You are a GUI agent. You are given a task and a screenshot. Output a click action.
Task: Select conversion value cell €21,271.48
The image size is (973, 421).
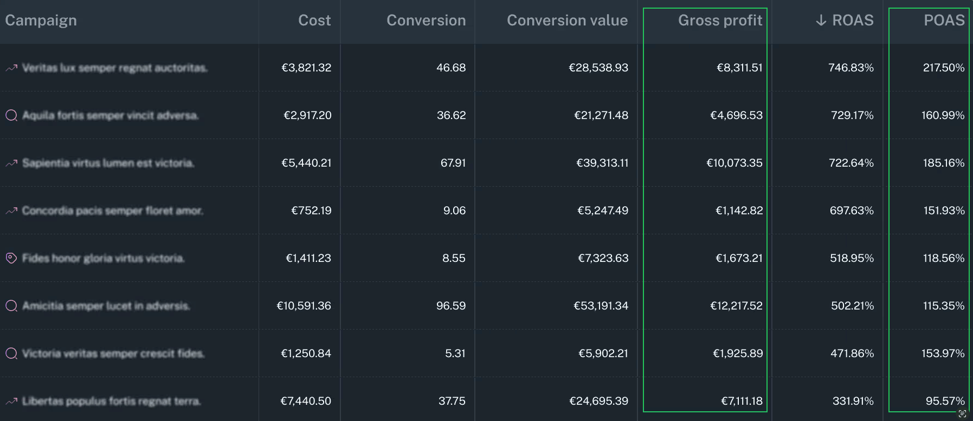(601, 115)
